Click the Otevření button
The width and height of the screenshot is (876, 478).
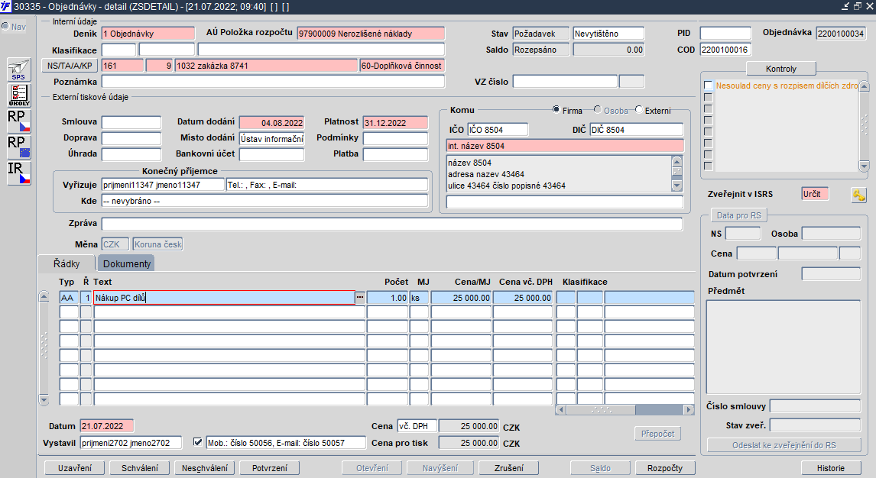coord(372,468)
